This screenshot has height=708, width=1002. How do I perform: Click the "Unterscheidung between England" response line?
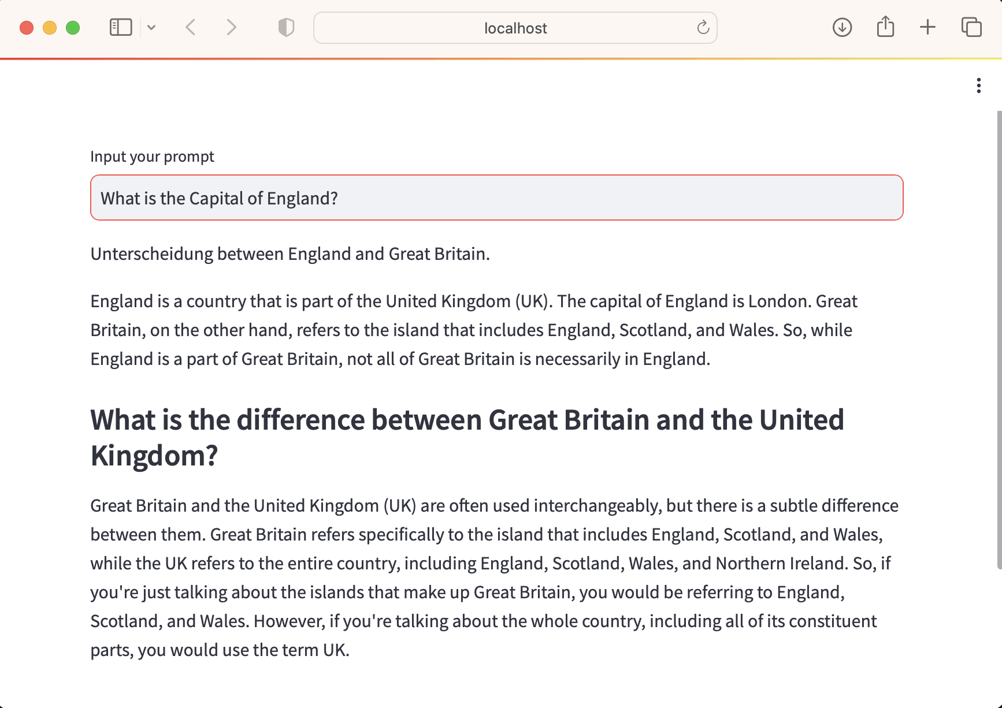tap(290, 254)
